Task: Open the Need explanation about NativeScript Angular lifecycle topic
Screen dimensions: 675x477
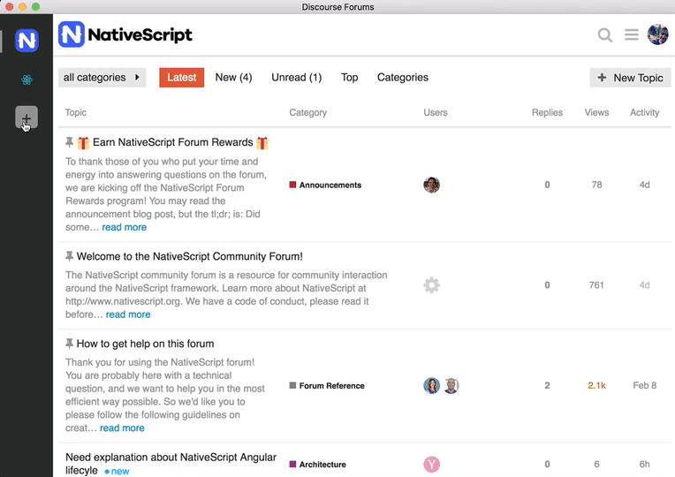Action: 171,463
